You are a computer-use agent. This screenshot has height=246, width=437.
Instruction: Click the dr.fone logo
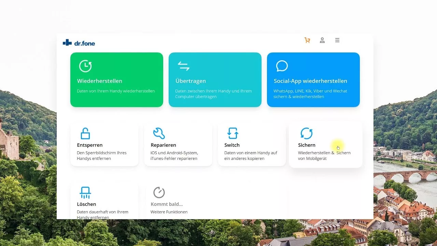tap(79, 43)
